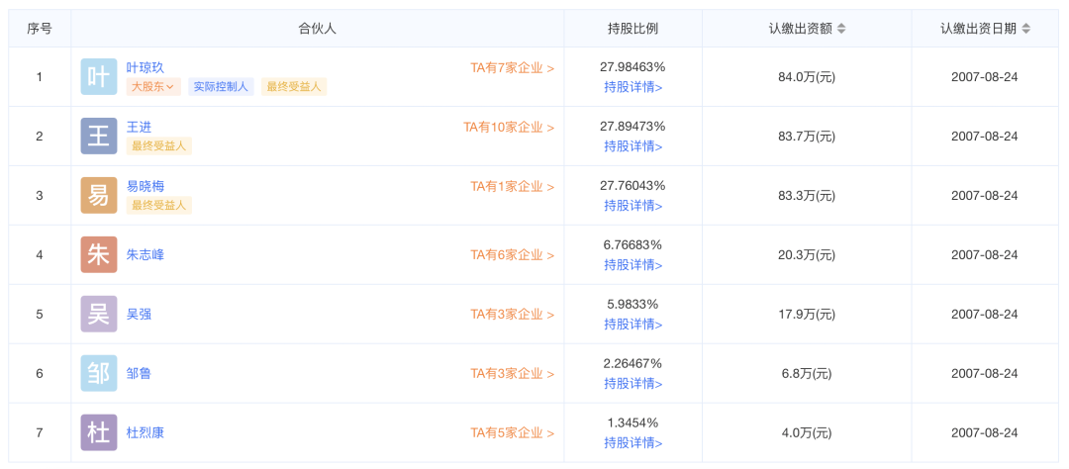Sort by 认缴出资日期 column arrows
The width and height of the screenshot is (1069, 469).
(1026, 29)
